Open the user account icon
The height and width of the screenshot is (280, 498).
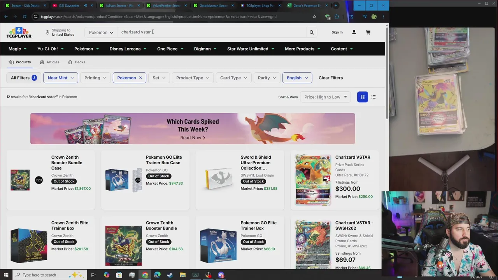coord(354,32)
